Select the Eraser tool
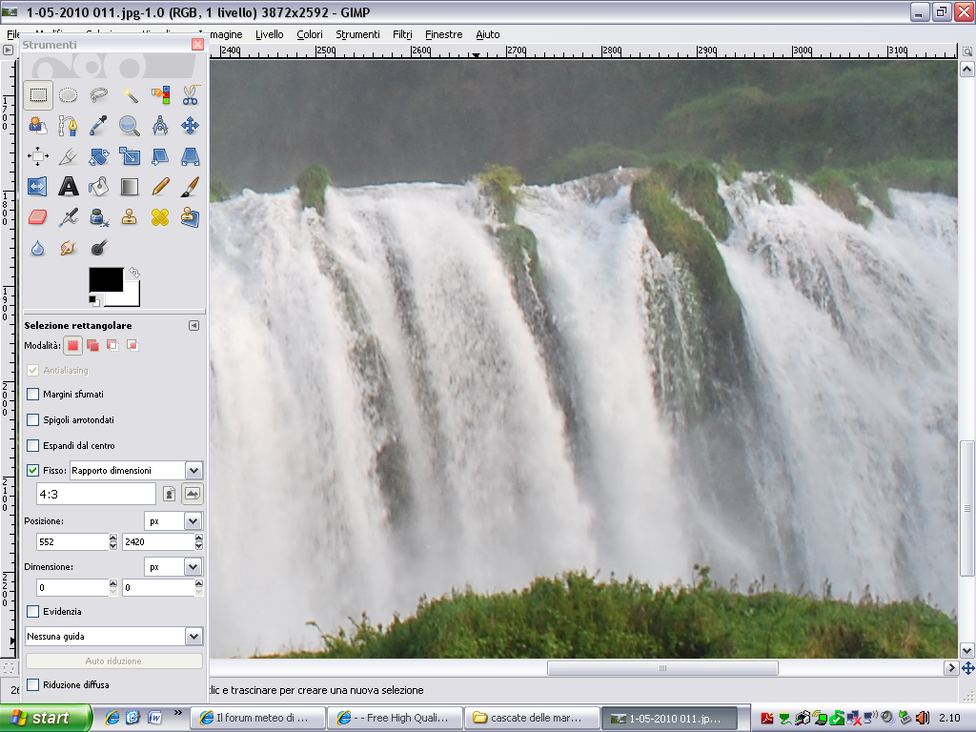976x732 pixels. (38, 217)
